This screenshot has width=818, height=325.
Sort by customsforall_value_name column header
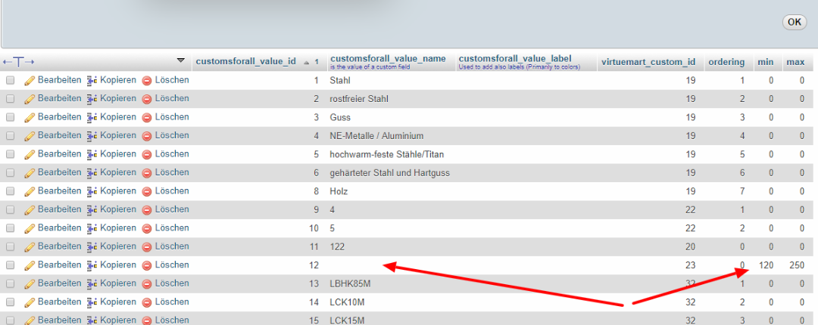[x=388, y=59]
